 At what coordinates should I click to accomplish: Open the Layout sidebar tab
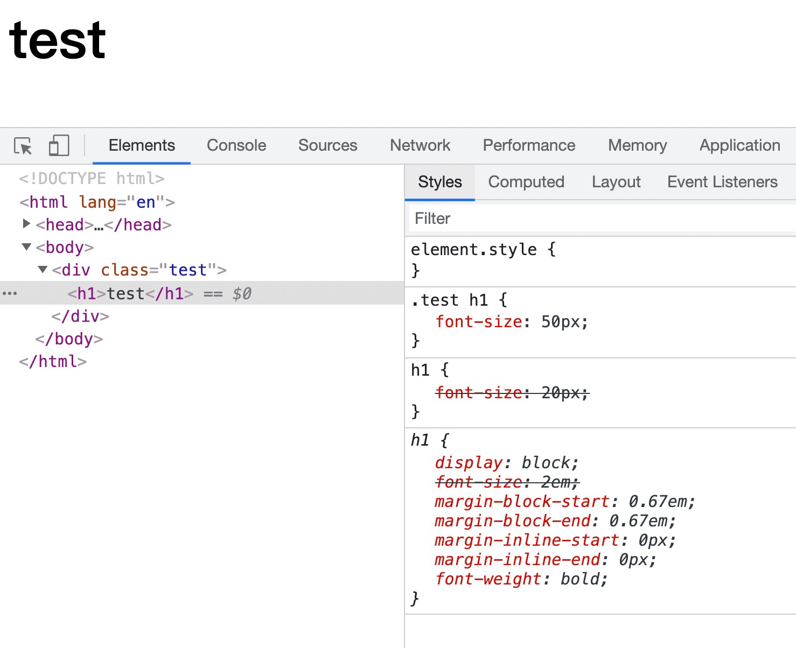click(x=616, y=182)
